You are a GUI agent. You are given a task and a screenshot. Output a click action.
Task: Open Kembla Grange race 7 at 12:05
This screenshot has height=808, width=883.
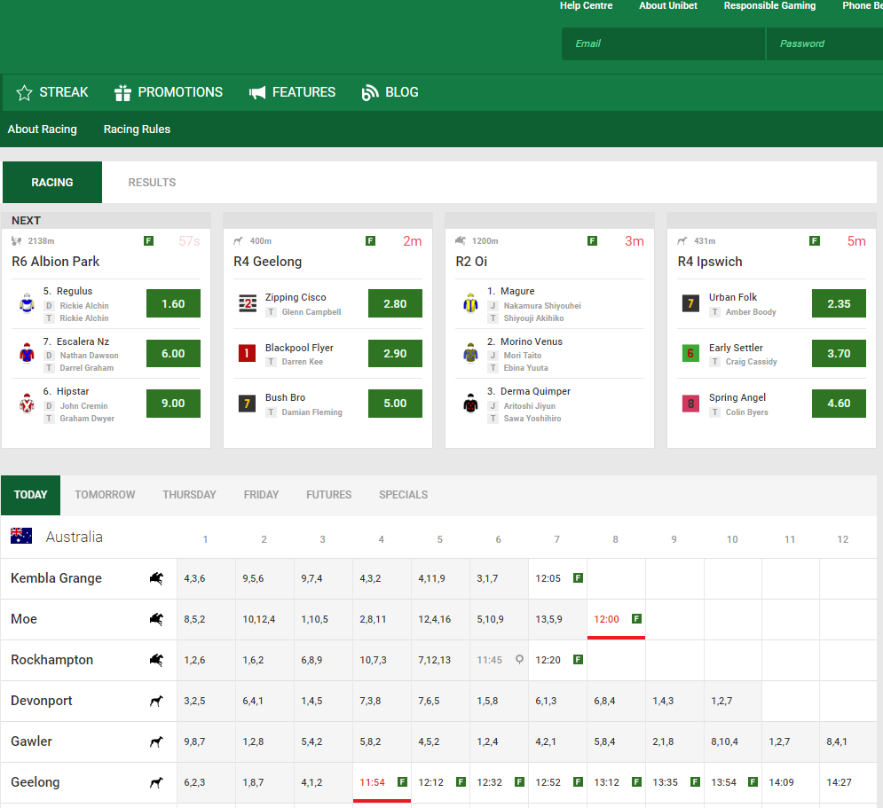pyautogui.click(x=557, y=578)
